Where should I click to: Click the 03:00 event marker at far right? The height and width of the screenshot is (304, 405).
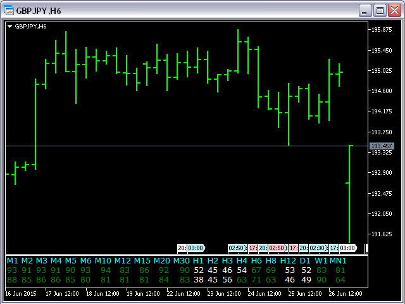coord(348,248)
